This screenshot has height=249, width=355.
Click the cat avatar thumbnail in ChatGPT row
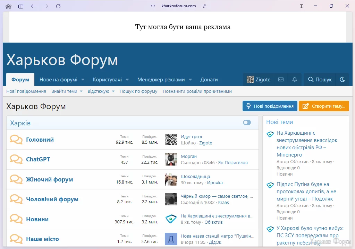tap(171, 159)
